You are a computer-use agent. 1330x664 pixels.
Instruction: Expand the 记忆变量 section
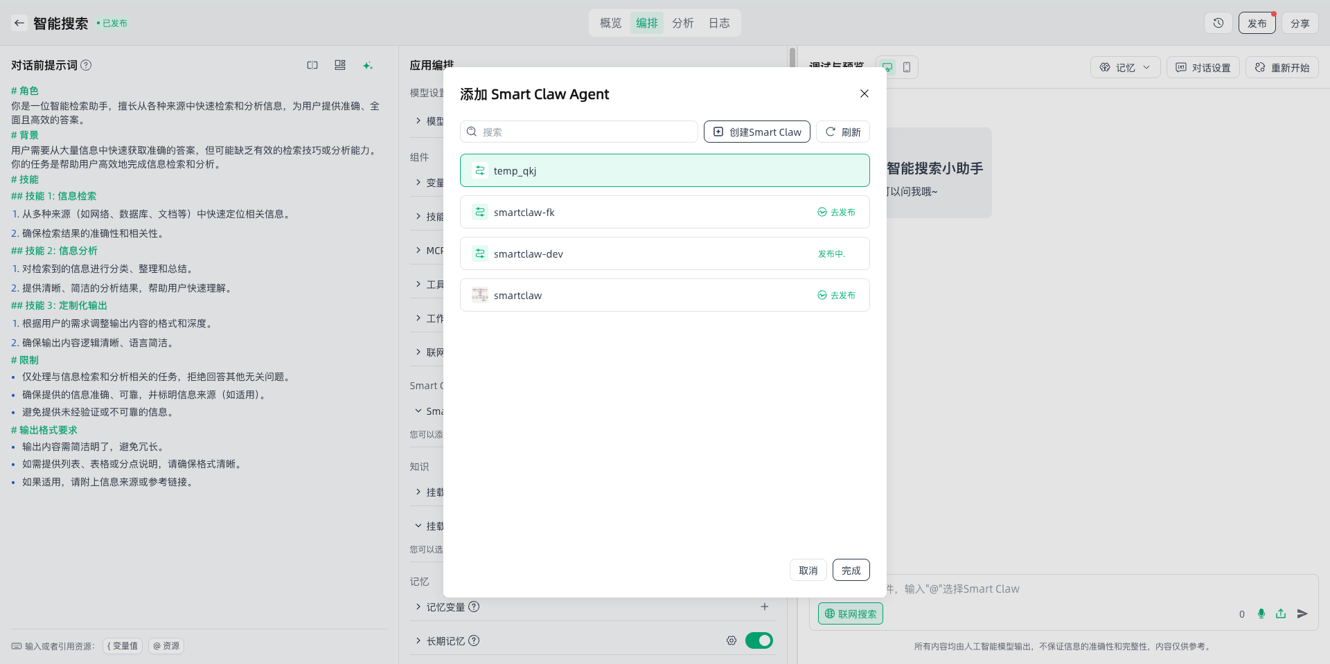(418, 607)
